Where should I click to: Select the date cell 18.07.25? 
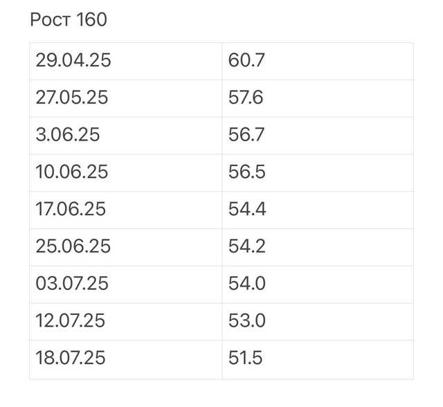click(126, 360)
